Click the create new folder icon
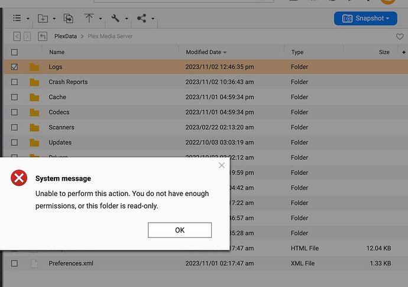408x287 pixels. click(43, 18)
